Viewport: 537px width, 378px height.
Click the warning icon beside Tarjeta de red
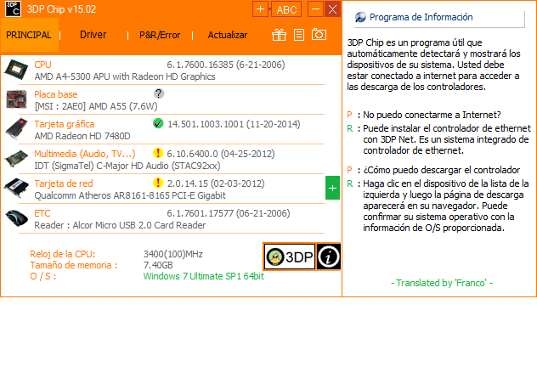(158, 183)
